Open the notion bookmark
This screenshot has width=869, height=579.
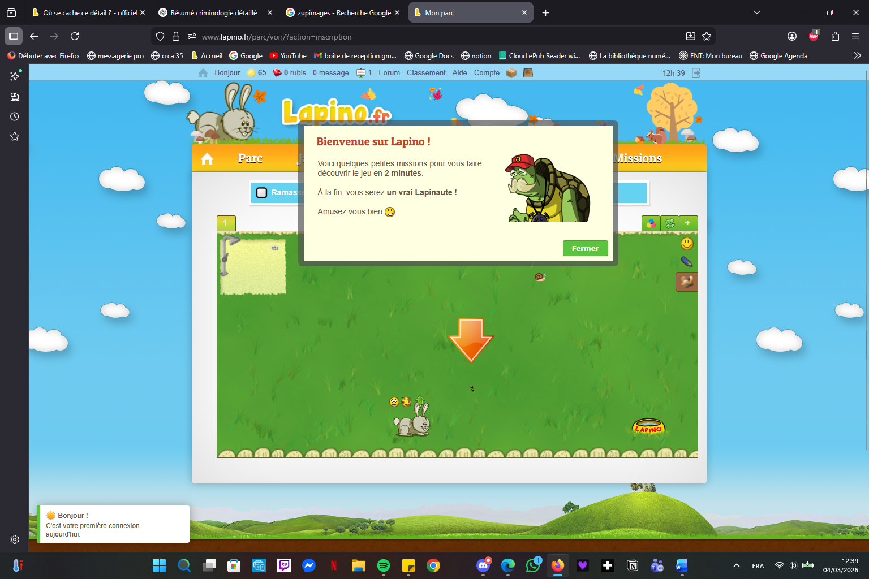(x=476, y=55)
